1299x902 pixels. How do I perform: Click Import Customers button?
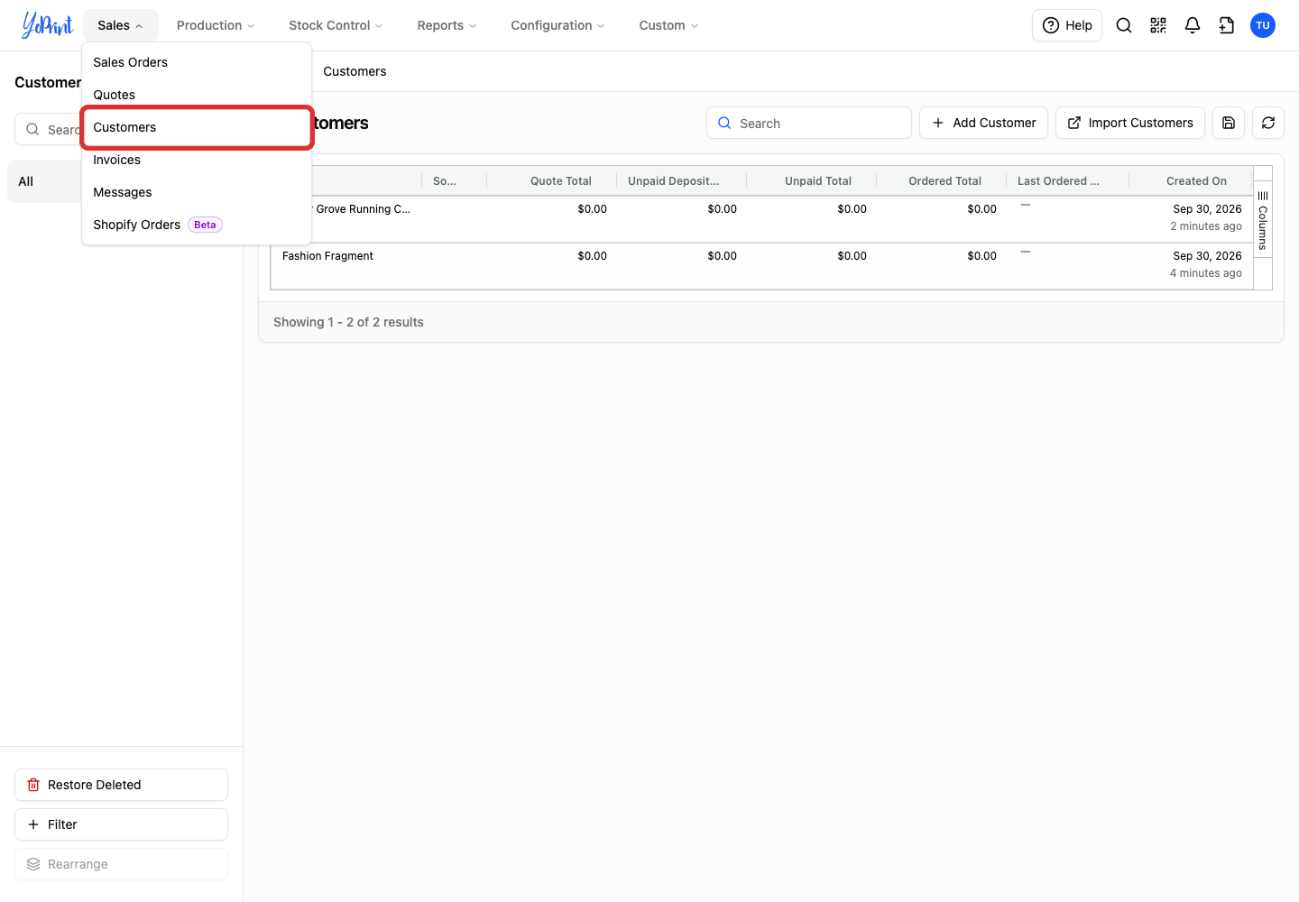click(x=1130, y=123)
